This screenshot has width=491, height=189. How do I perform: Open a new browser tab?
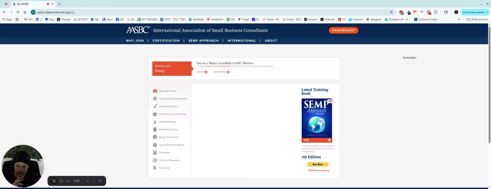(60, 4)
